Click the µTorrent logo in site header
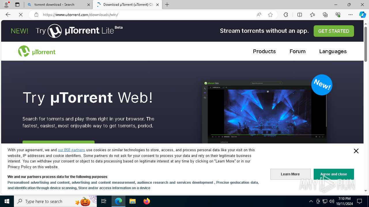Screen dimensions: 369x207 [x=37, y=51]
